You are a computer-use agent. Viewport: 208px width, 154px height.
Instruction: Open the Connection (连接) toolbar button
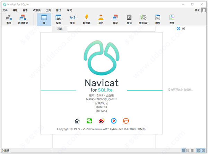click(9, 19)
